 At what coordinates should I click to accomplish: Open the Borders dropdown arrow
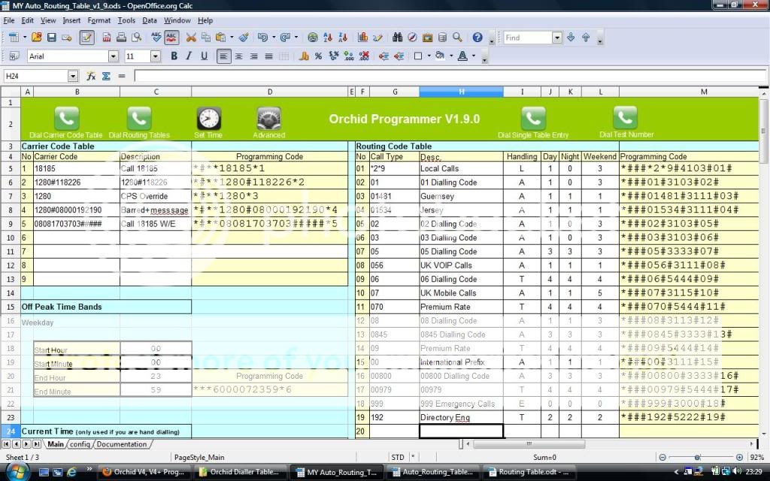[429, 56]
